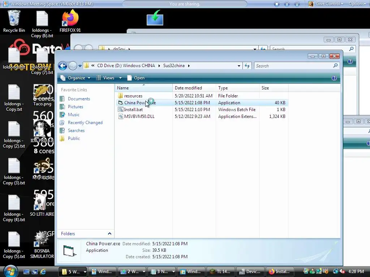This screenshot has height=277, width=370.
Task: Open the recent pages dropdown arrow
Action: click(80, 66)
